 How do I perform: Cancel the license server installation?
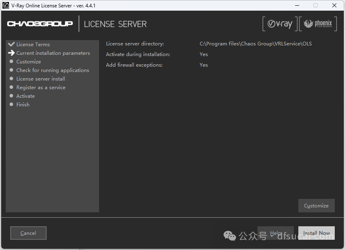pos(28,233)
